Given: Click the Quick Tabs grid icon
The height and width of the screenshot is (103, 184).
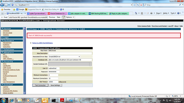Looking at the screenshot, I should click(x=2, y=14).
